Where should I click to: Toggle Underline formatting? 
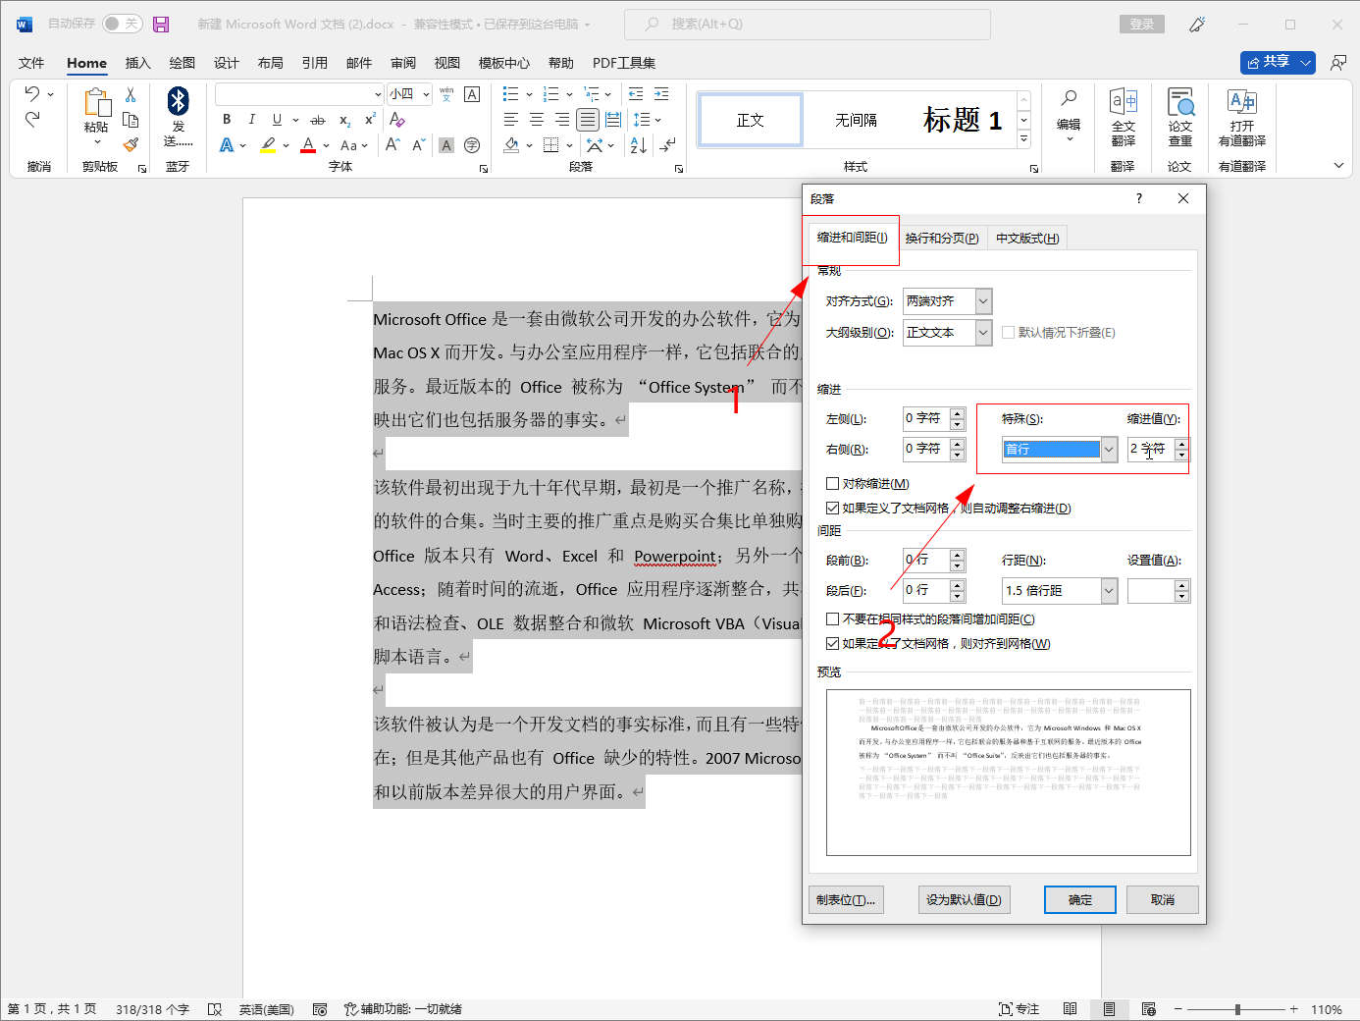pos(277,119)
